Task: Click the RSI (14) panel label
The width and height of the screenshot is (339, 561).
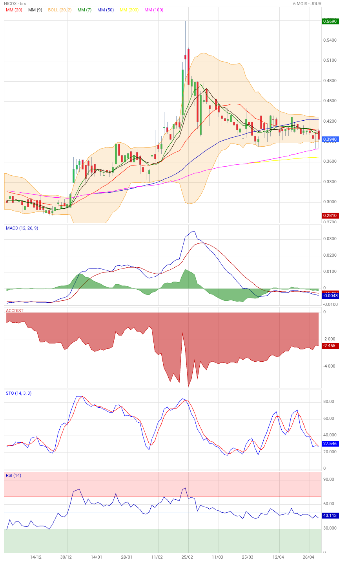Action: [x=14, y=475]
